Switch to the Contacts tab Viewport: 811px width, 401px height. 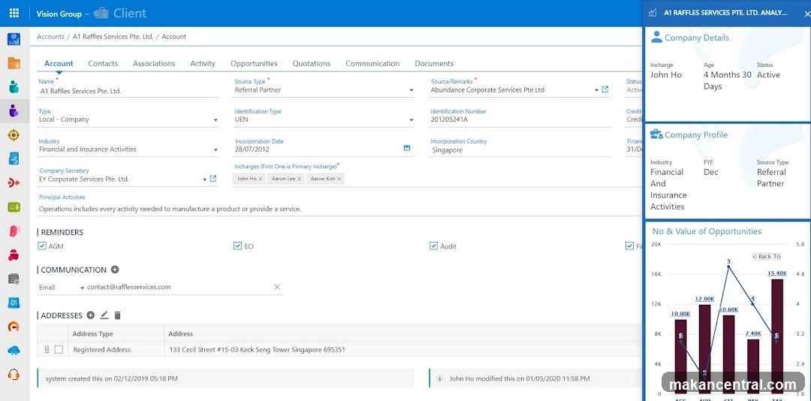pyautogui.click(x=103, y=63)
